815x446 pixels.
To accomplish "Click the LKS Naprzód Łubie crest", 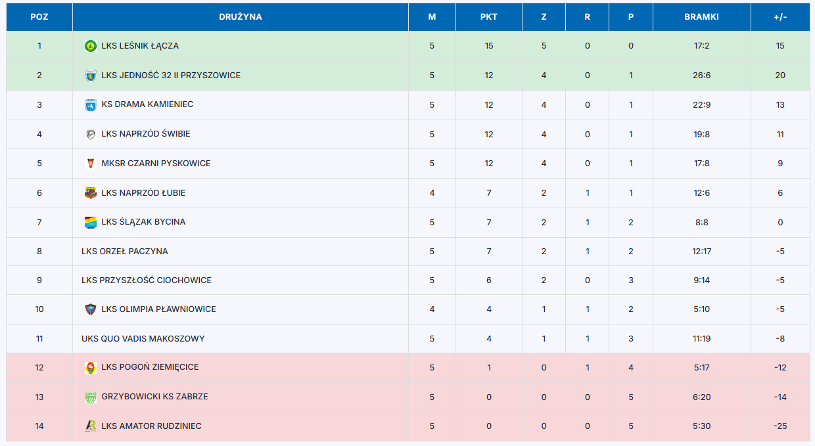I will tap(91, 193).
